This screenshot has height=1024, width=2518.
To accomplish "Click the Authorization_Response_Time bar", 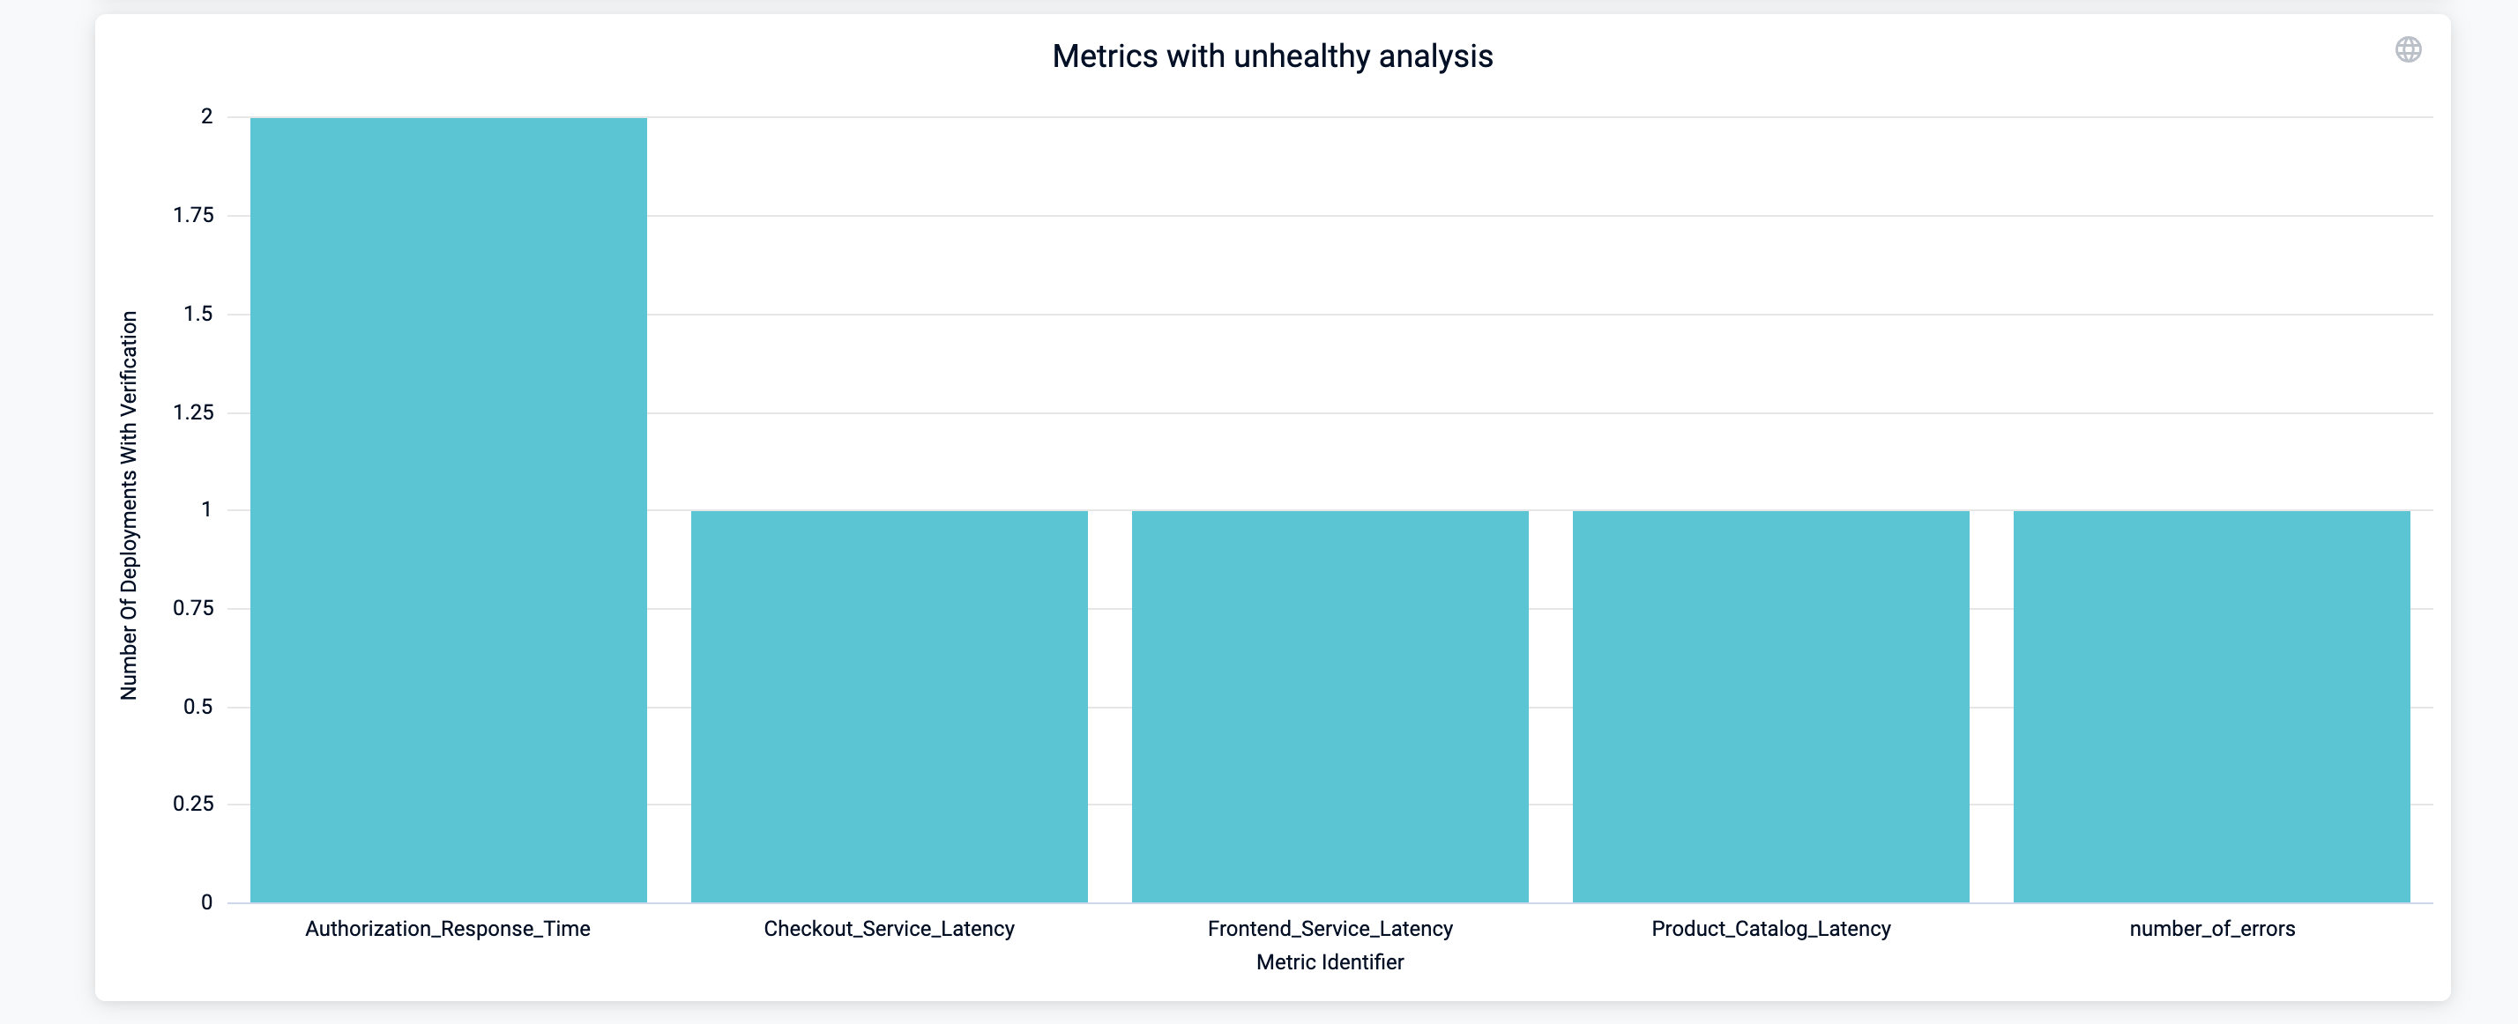I will pos(448,510).
